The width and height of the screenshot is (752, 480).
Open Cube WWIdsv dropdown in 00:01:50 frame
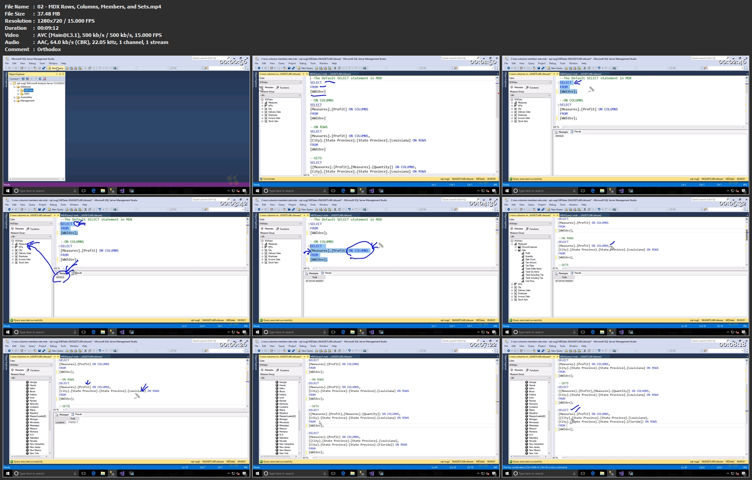(x=281, y=82)
